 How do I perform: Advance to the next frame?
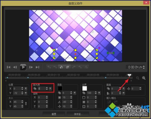(x=31, y=67)
